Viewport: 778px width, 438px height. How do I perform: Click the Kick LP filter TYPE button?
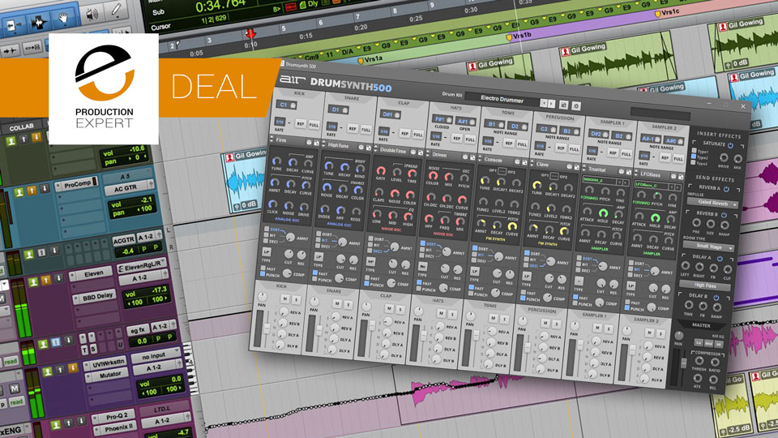[x=267, y=251]
